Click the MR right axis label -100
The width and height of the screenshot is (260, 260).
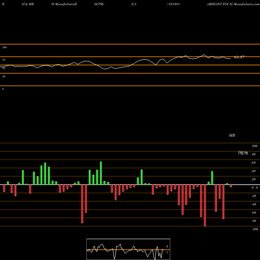(x=255, y=229)
